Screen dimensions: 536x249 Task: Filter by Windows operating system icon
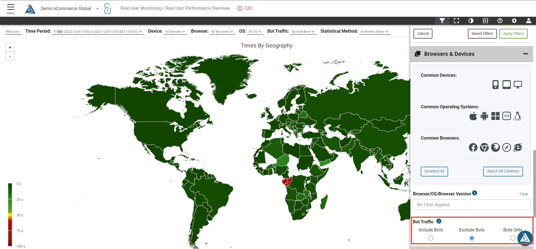click(496, 116)
